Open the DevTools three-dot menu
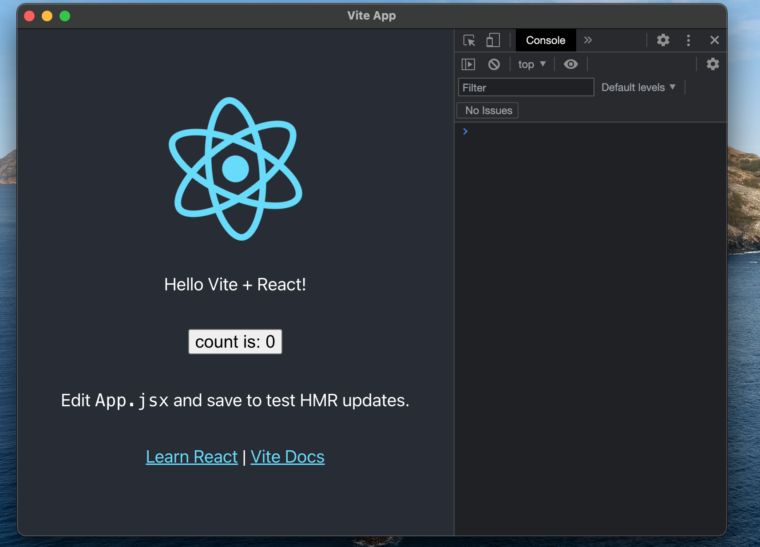 (689, 40)
